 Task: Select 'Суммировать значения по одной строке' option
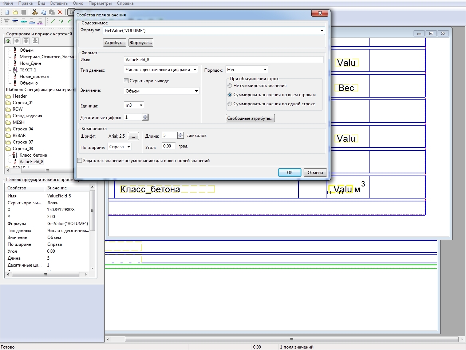[x=230, y=104]
